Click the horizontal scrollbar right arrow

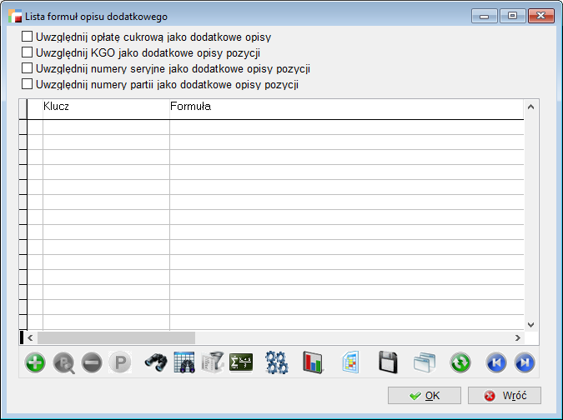[x=517, y=337]
